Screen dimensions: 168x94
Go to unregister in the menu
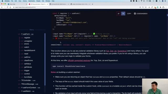click(28, 41)
